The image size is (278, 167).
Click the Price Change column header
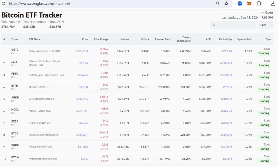coord(101,39)
